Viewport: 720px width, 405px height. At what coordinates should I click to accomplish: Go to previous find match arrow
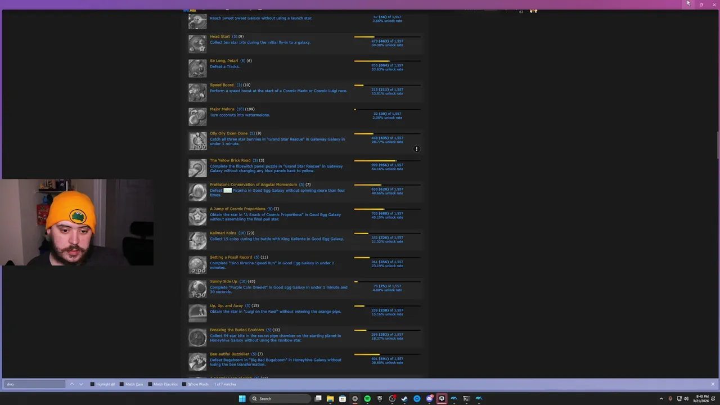pyautogui.click(x=71, y=384)
